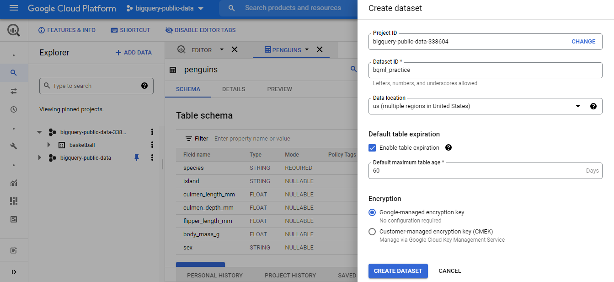Click the Dataset ID input field

485,70
